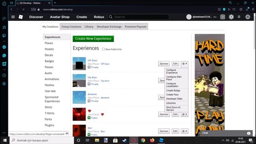Toggle Show Public Only checkbox
This screenshot has height=144, width=256.
[103, 49]
